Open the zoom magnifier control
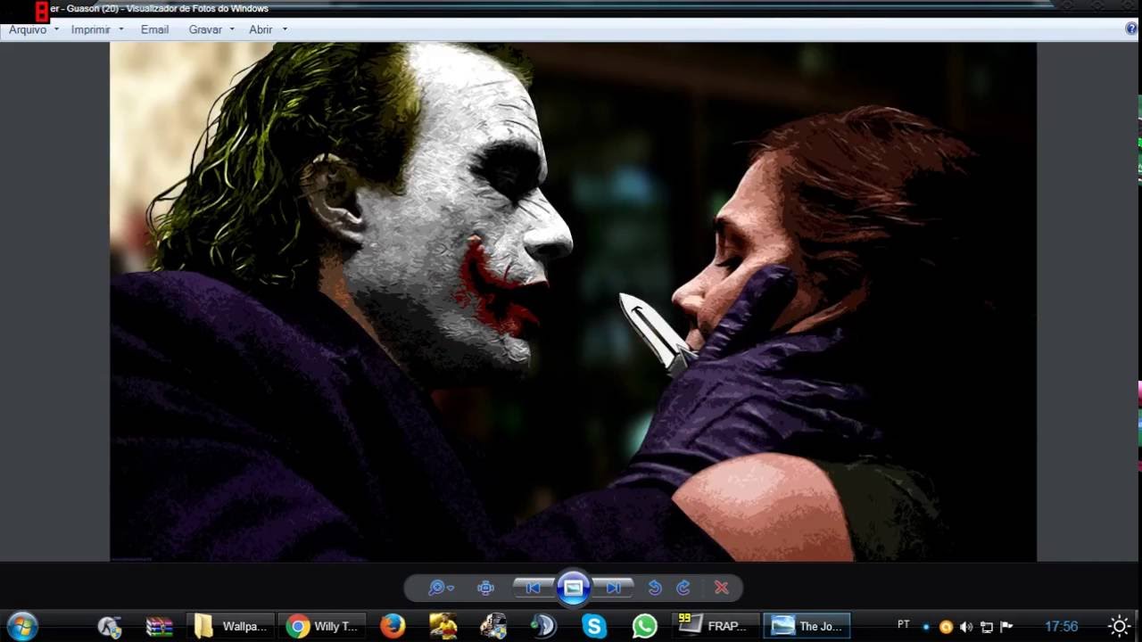The height and width of the screenshot is (642, 1142). [440, 588]
